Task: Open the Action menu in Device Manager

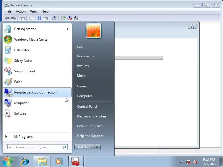Action: [x=21, y=11]
